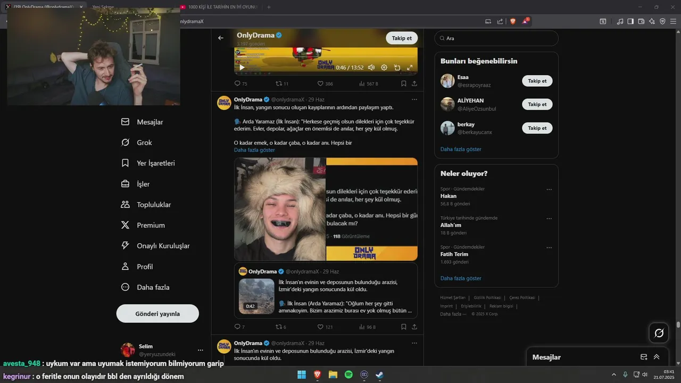
Task: Open Esaa's profile avatar
Action: tap(447, 81)
